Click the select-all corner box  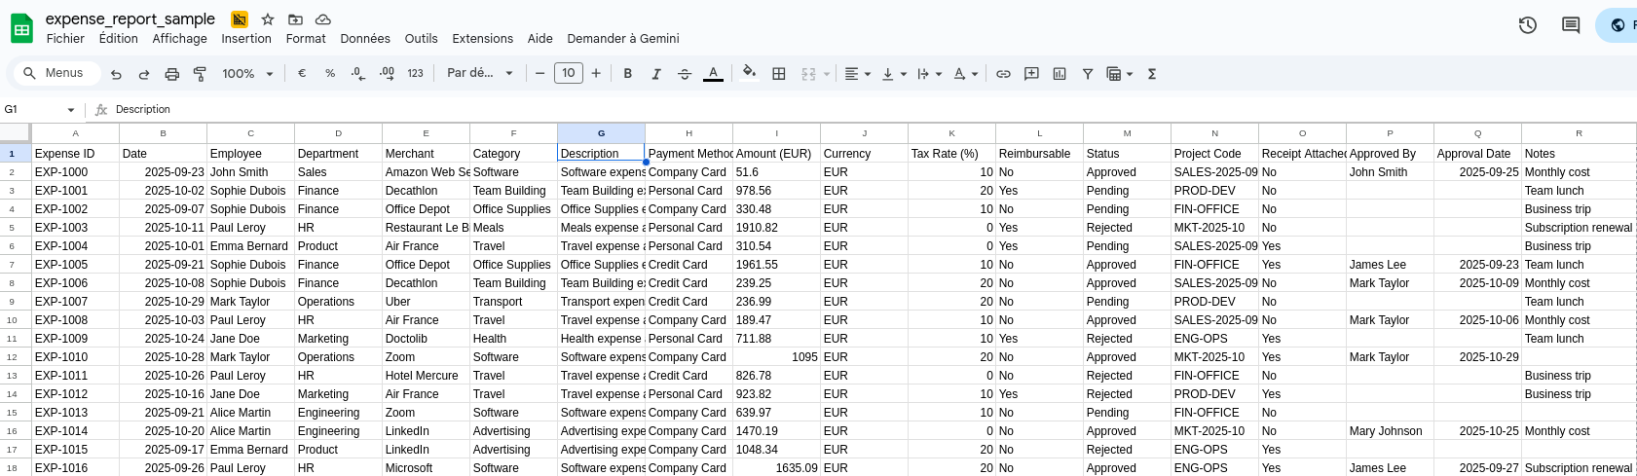(16, 133)
